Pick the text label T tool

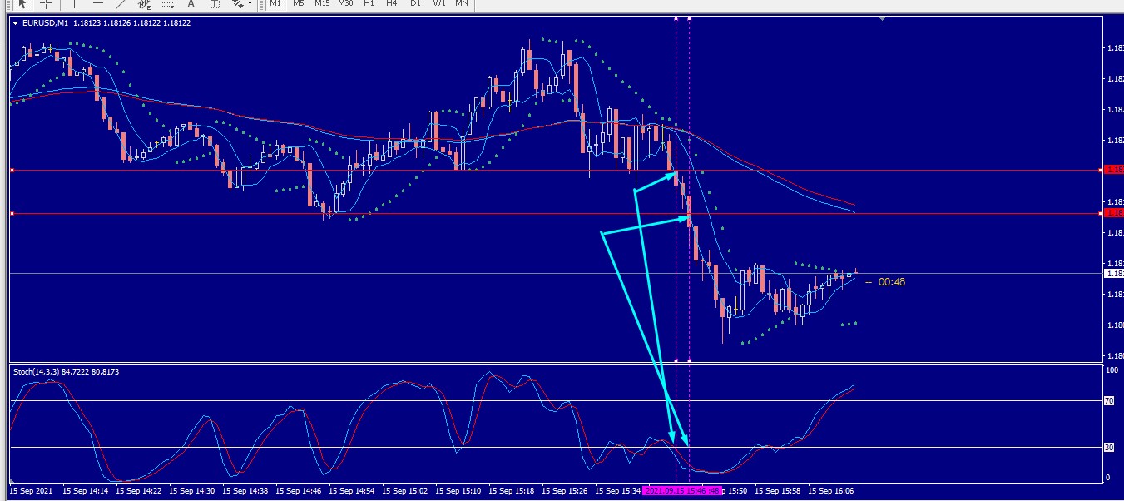tap(214, 4)
